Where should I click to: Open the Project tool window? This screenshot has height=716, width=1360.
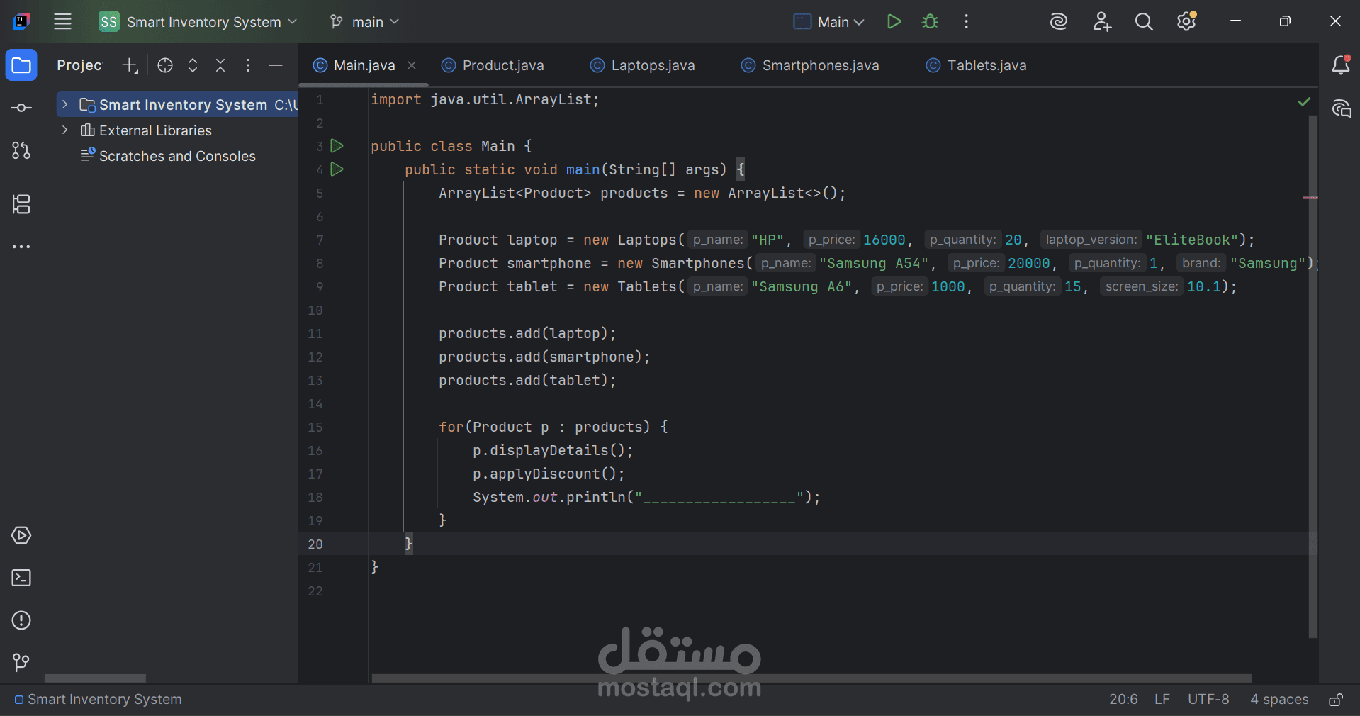point(21,65)
